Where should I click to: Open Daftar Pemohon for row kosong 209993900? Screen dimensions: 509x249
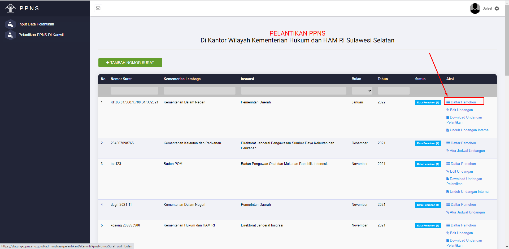[x=461, y=225]
